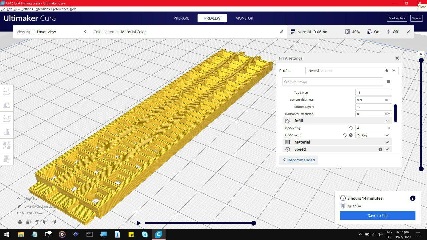Open the Profile dropdown
427x240 pixels.
(x=352, y=70)
